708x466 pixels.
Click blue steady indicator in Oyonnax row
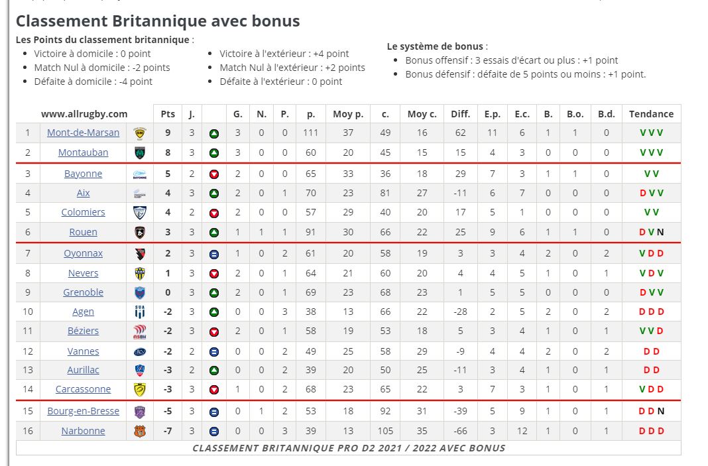click(213, 253)
